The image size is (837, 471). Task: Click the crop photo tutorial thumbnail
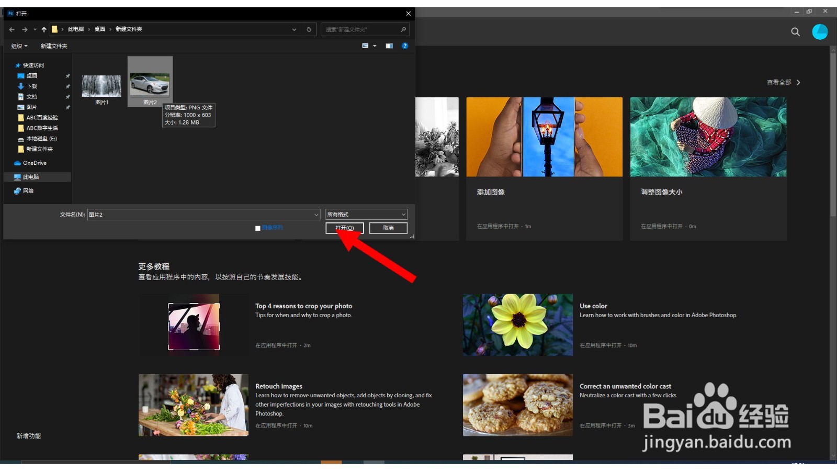pos(194,325)
